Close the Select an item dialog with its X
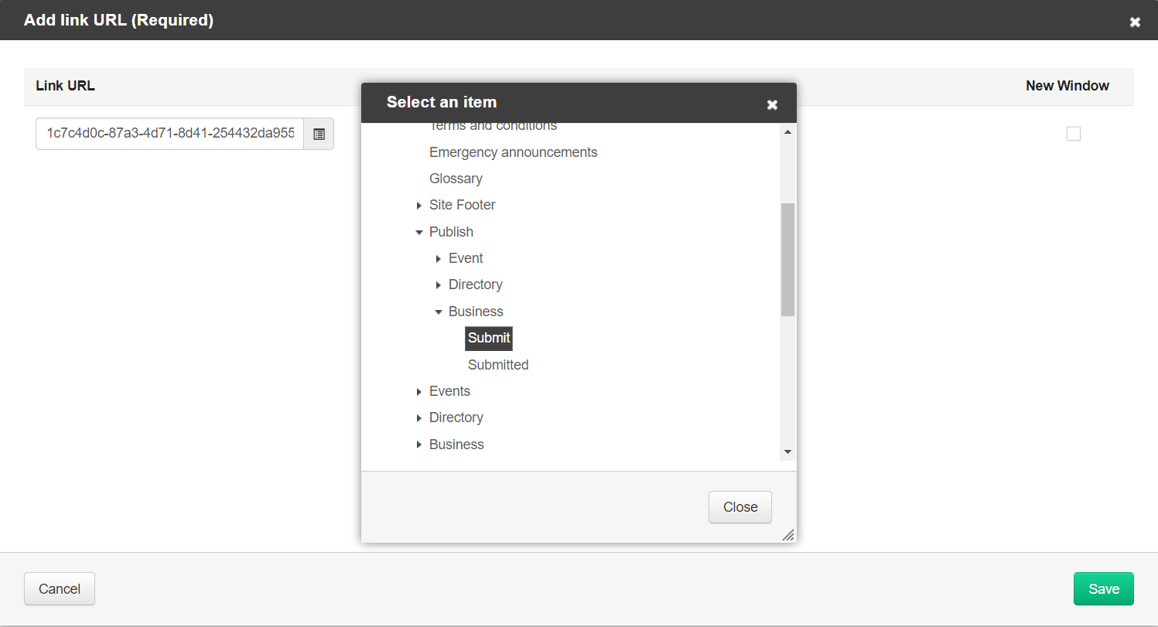The image size is (1158, 627). [772, 104]
